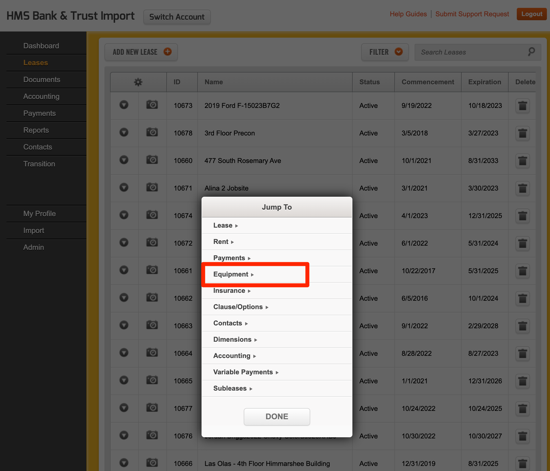Focus the Search Leases field

pyautogui.click(x=478, y=52)
